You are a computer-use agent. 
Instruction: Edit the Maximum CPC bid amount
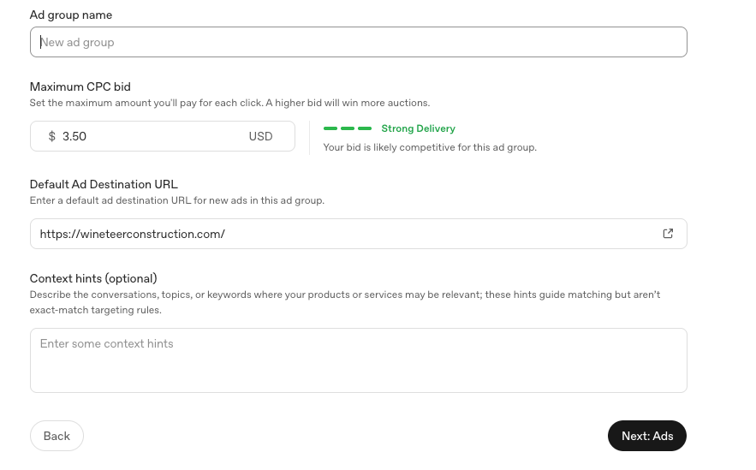163,136
